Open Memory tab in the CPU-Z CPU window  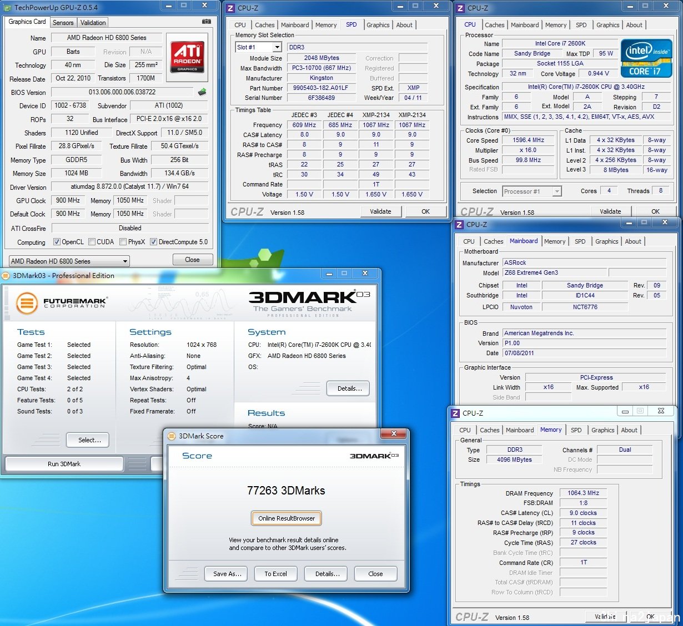click(556, 25)
